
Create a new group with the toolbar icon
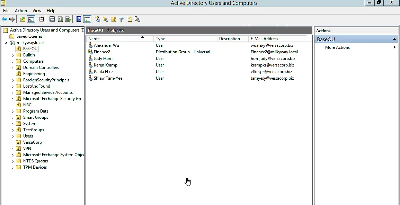(x=105, y=19)
